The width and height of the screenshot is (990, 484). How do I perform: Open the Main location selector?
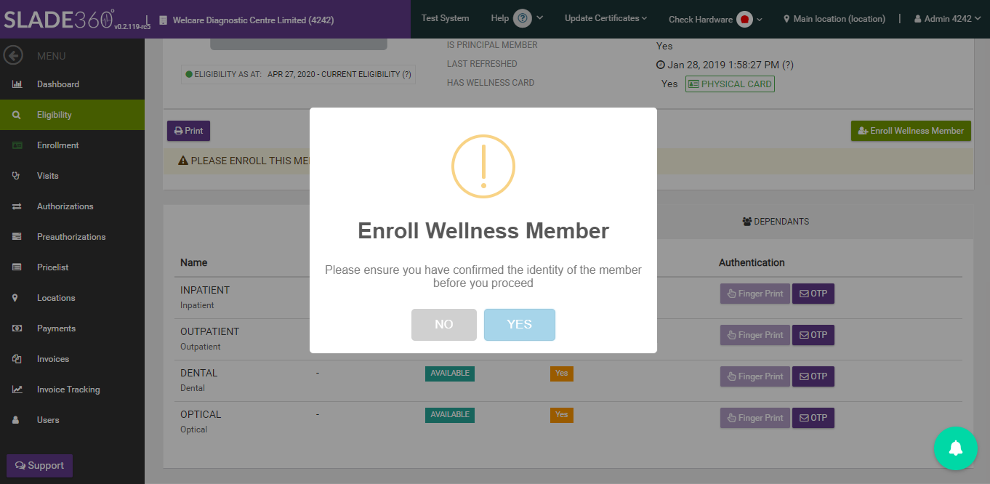(834, 19)
